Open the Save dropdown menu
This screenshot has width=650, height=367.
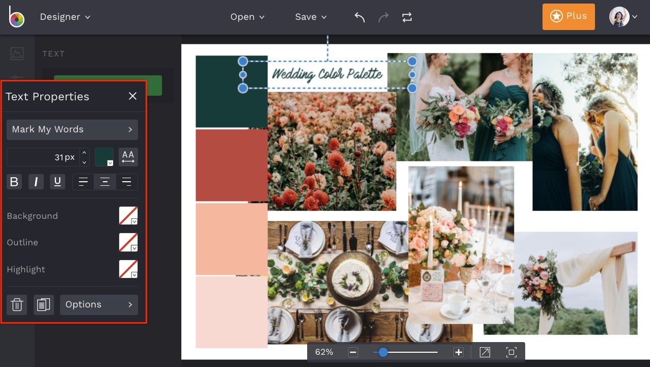click(x=310, y=17)
